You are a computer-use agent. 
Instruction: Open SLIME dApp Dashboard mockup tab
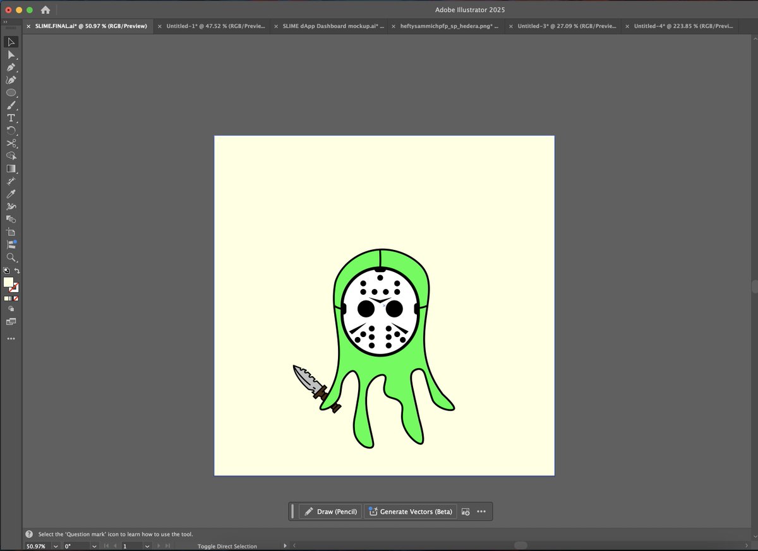click(x=333, y=27)
